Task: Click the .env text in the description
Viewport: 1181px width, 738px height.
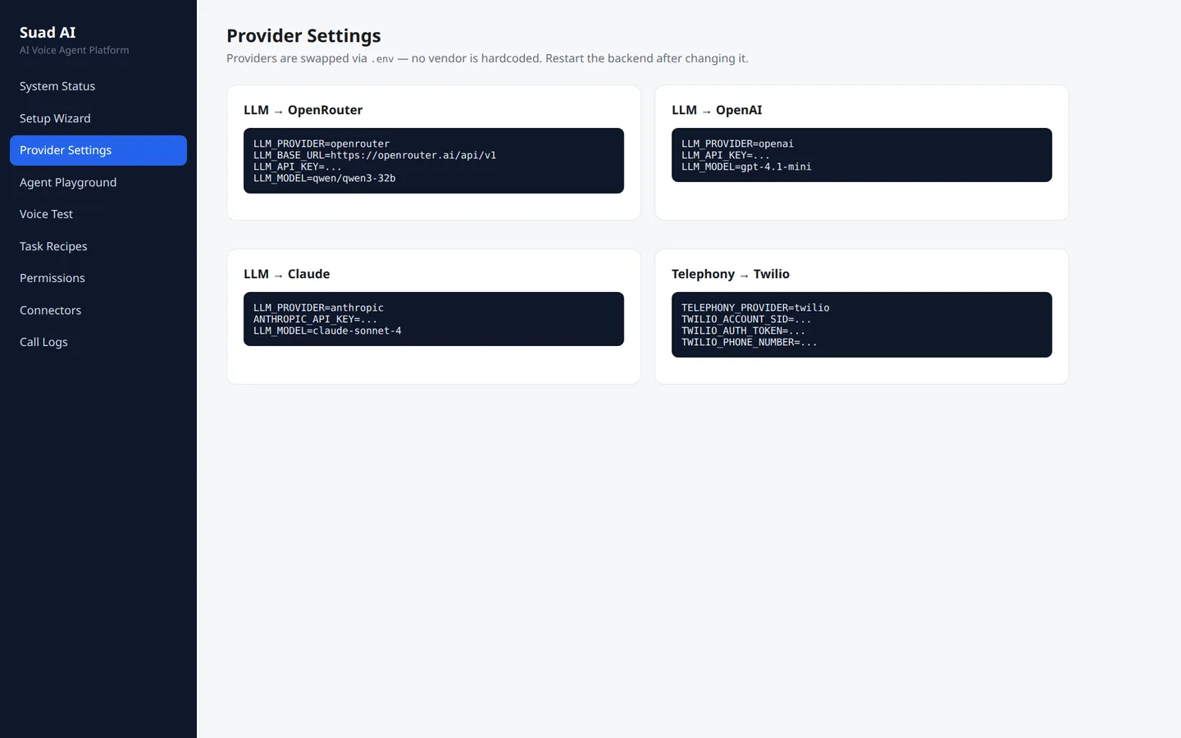Action: [383, 59]
